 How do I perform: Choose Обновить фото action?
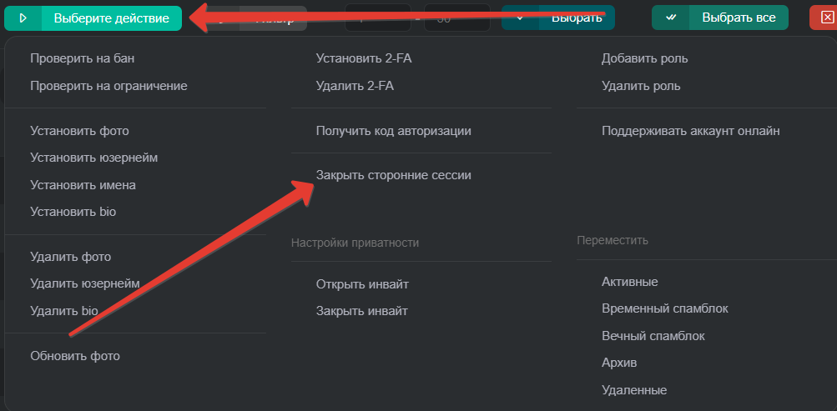(75, 356)
